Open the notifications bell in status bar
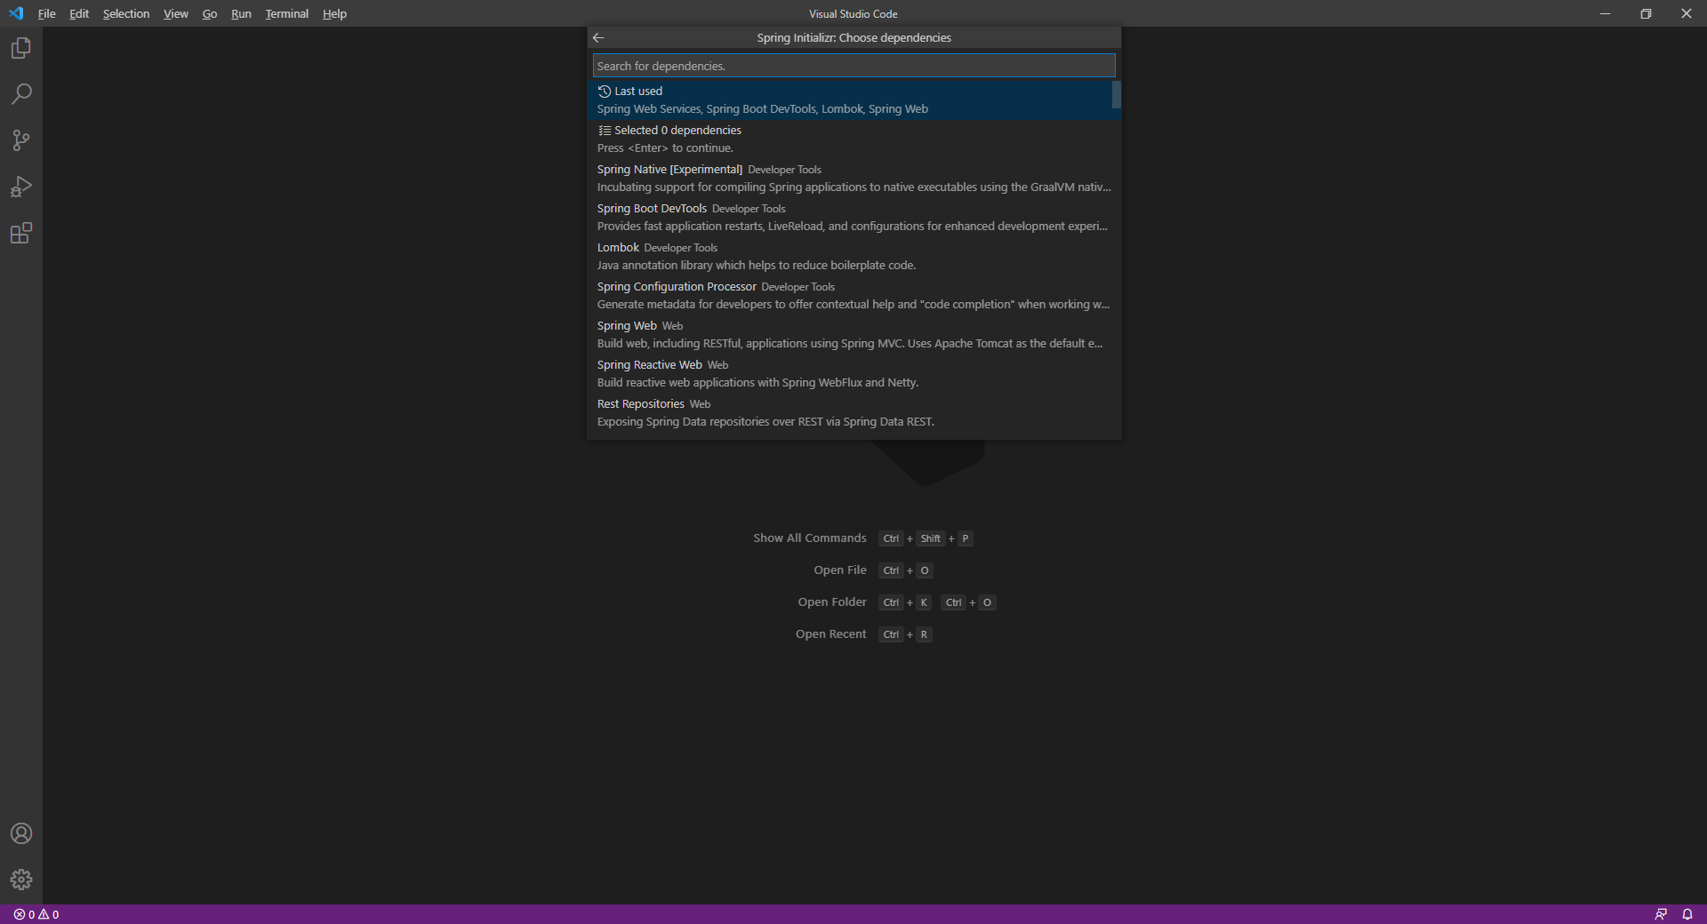 pos(1687,914)
